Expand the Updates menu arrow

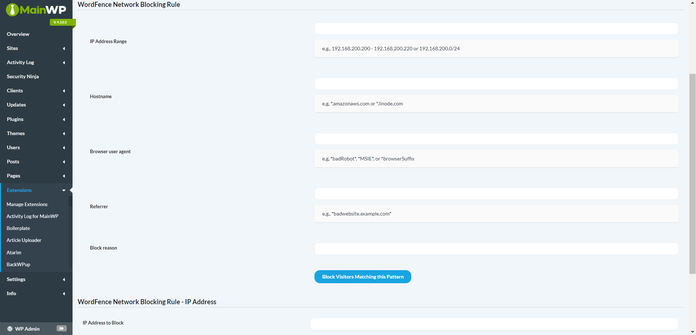[x=64, y=105]
